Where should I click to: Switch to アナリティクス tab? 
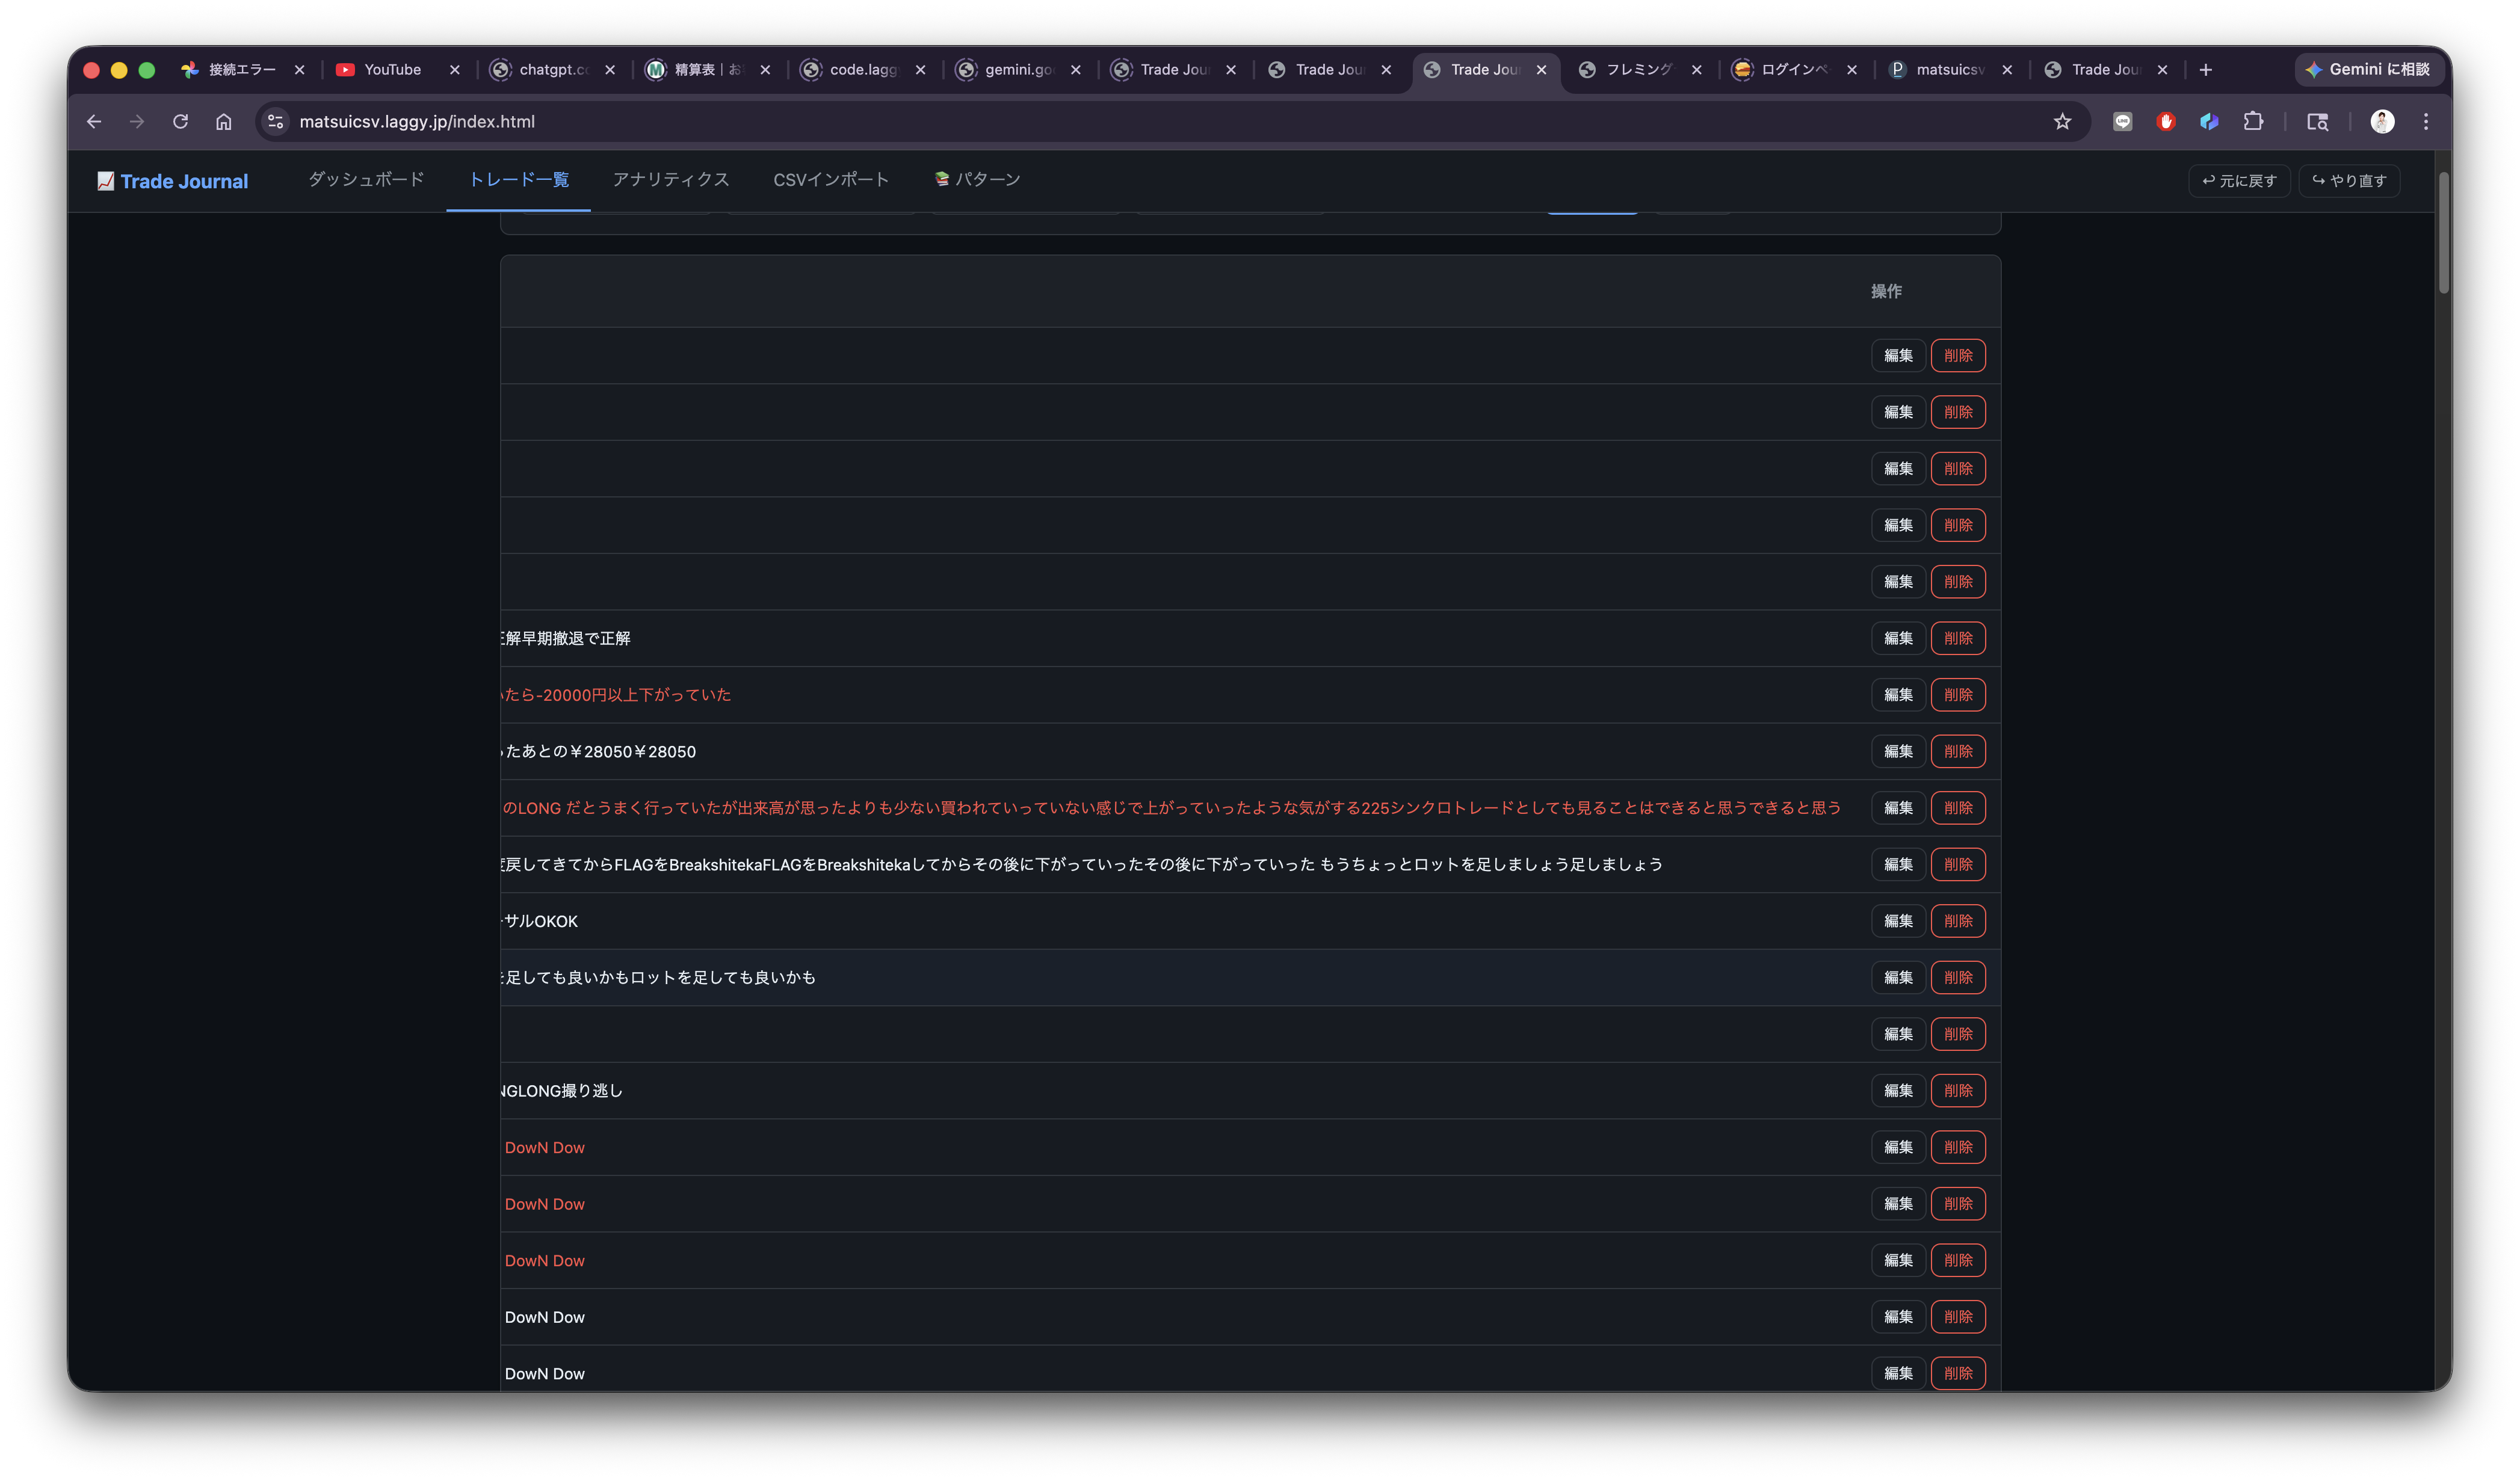tap(670, 179)
